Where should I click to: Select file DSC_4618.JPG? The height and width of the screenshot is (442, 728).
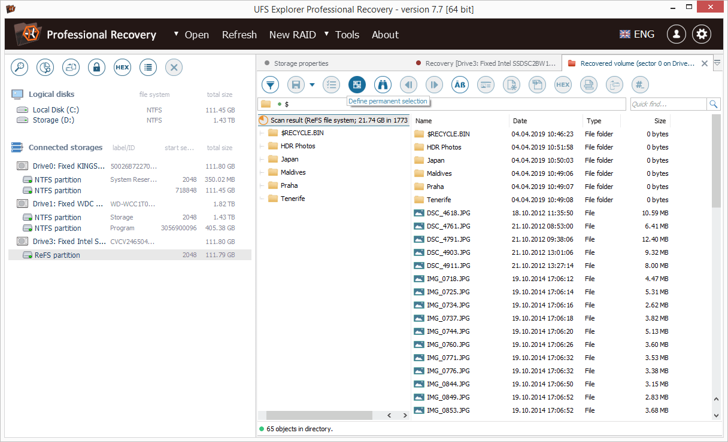click(x=448, y=213)
